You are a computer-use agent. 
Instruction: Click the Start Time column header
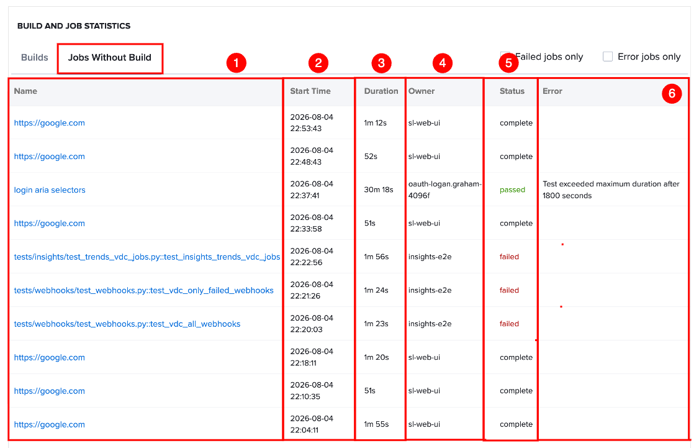coord(310,91)
